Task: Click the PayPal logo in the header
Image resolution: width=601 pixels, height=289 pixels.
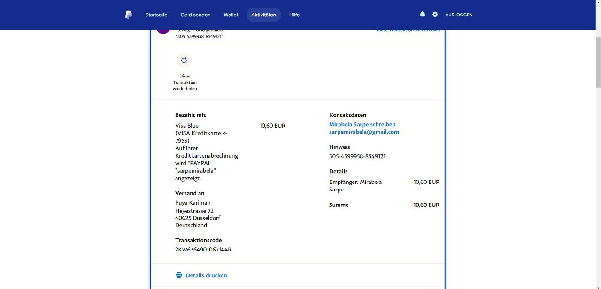Action: coord(128,15)
